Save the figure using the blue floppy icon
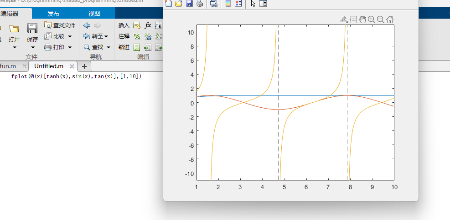Viewport: 450px width, 220px height. (189, 4)
